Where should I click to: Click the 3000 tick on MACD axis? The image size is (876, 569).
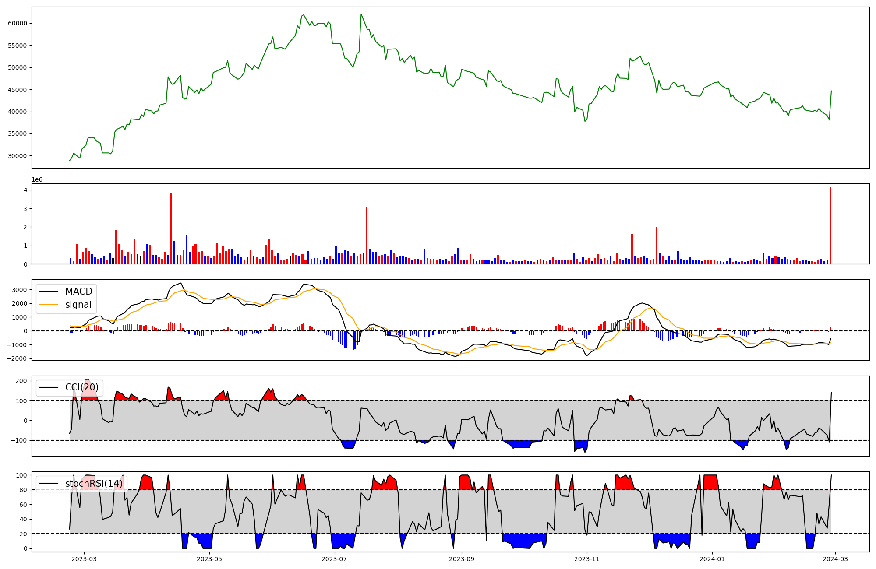click(x=19, y=290)
